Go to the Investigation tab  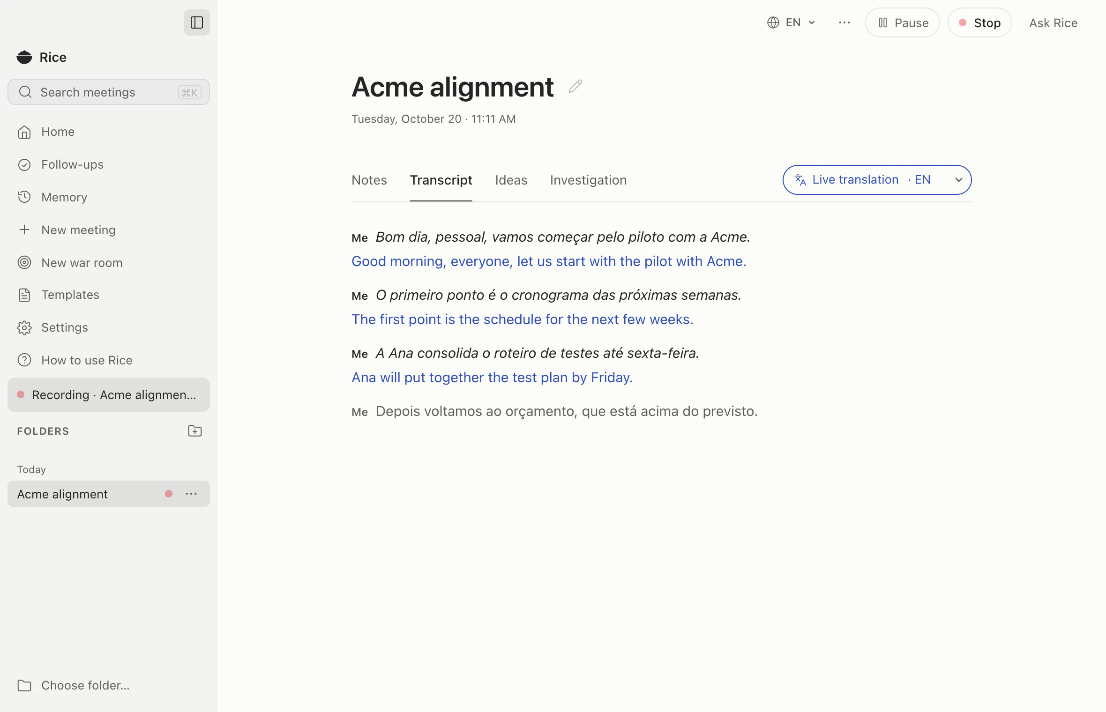point(589,180)
